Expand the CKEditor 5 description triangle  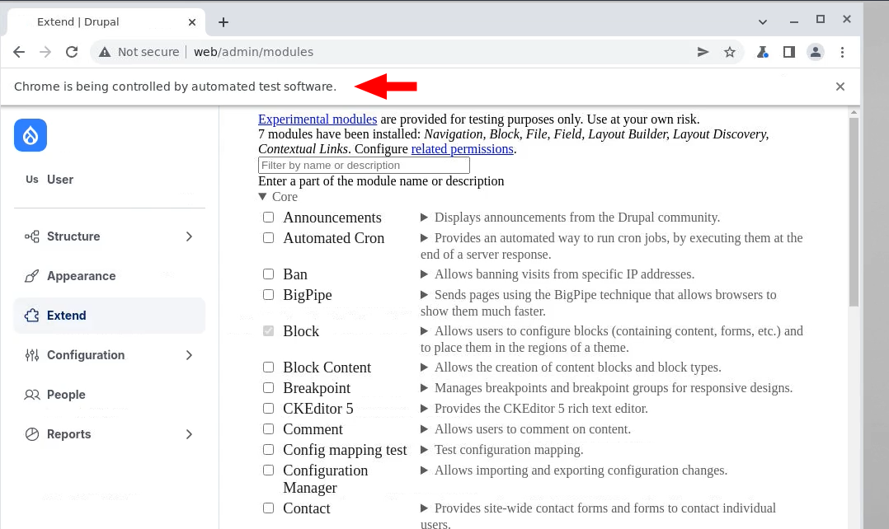(424, 409)
